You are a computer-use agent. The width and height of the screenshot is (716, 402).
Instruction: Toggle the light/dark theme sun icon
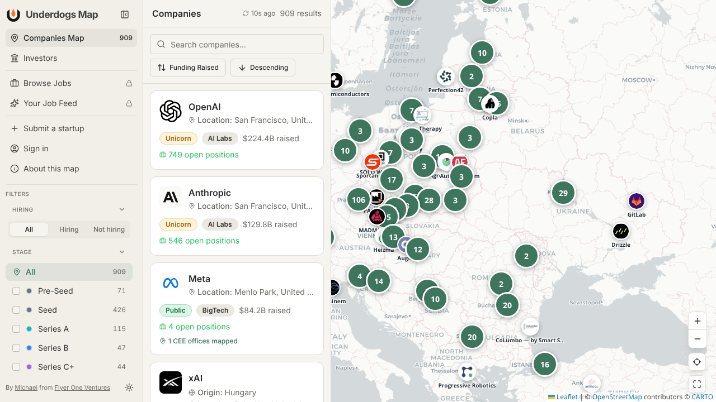(x=129, y=387)
